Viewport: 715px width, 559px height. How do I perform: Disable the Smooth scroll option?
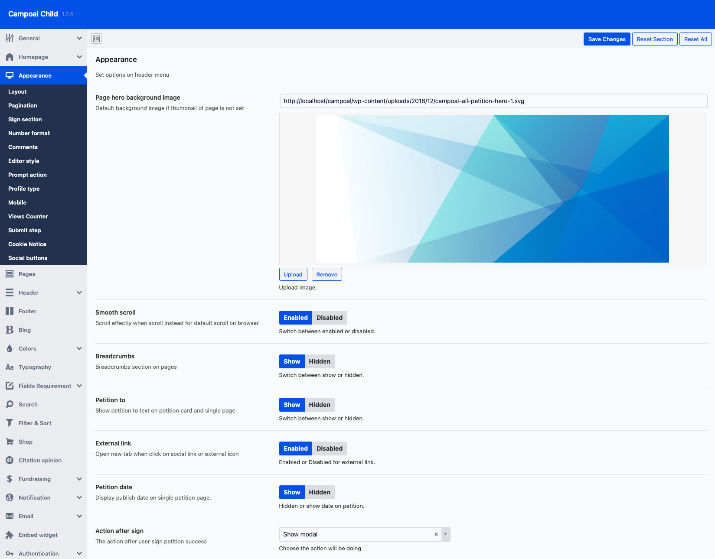(329, 318)
